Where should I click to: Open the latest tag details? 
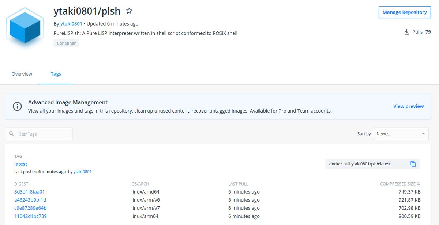click(20, 164)
